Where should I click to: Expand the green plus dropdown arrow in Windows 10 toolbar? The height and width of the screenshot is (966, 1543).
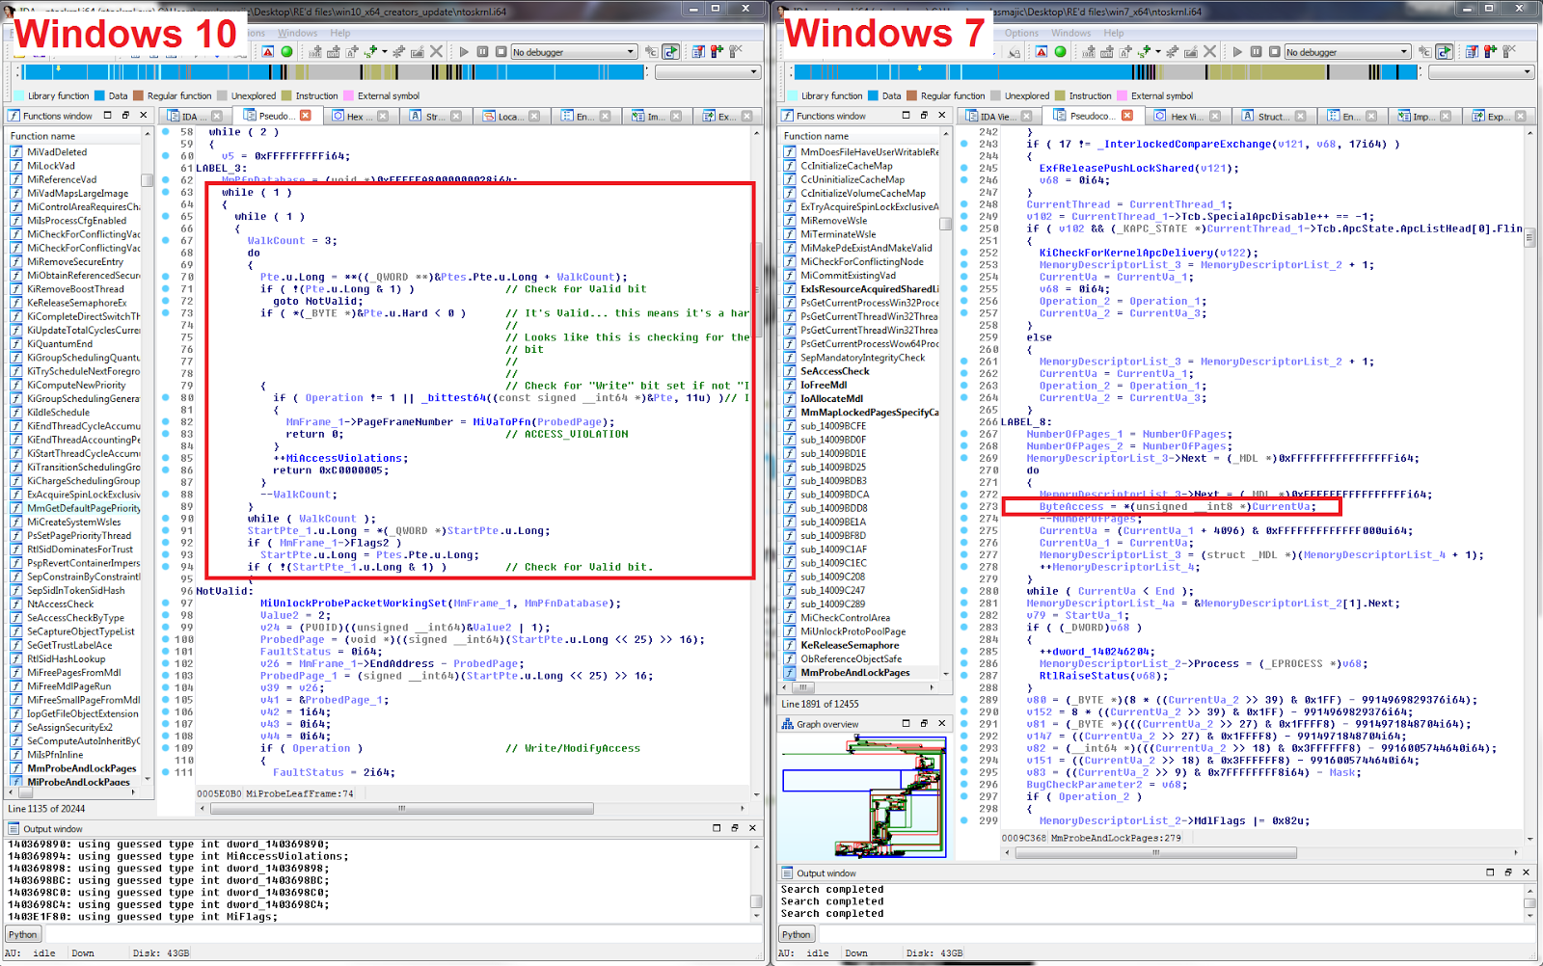384,51
